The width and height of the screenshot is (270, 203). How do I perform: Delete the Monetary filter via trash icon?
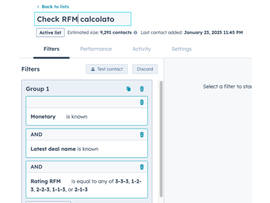tap(142, 102)
